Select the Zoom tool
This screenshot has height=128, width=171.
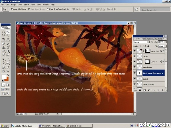pos(8,71)
